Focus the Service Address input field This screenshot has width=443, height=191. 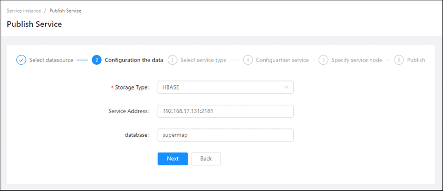pyautogui.click(x=226, y=111)
